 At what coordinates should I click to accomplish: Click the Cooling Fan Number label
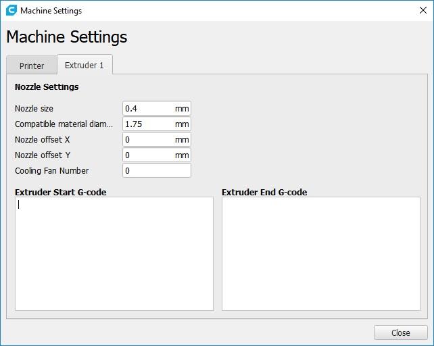click(51, 171)
